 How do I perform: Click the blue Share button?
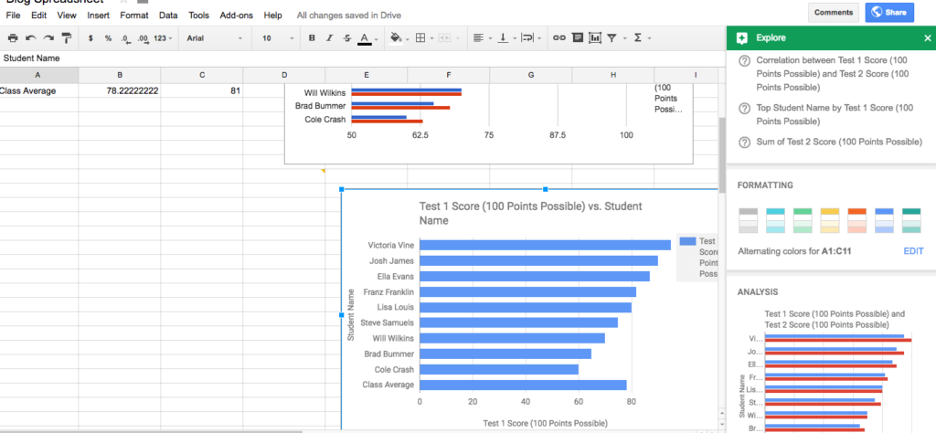pyautogui.click(x=889, y=13)
